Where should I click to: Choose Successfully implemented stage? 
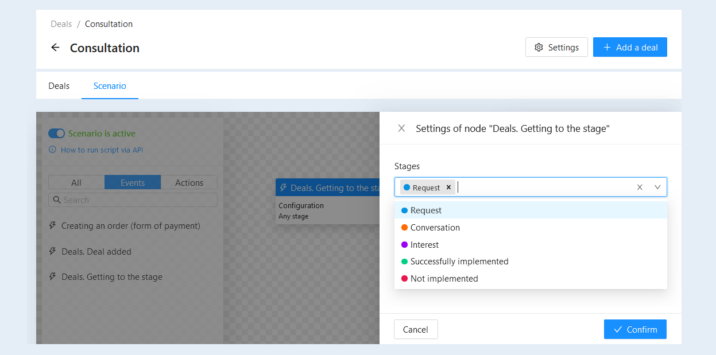click(531, 262)
